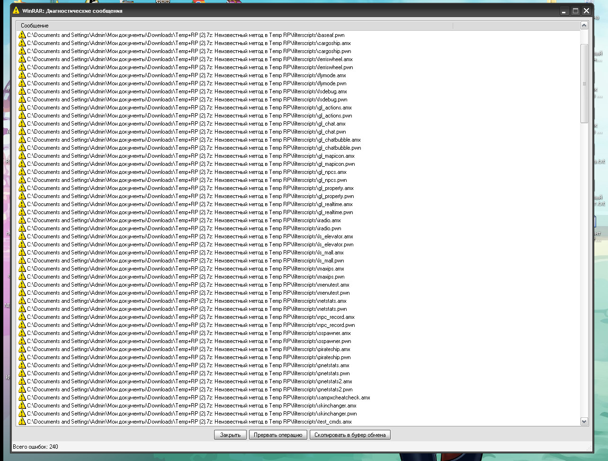The image size is (608, 461).
Task: Click warning icon of the baseaf.pwn row
Action: pyautogui.click(x=22, y=35)
